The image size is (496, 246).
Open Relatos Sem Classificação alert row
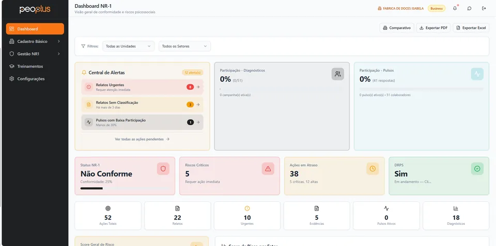pos(143,105)
